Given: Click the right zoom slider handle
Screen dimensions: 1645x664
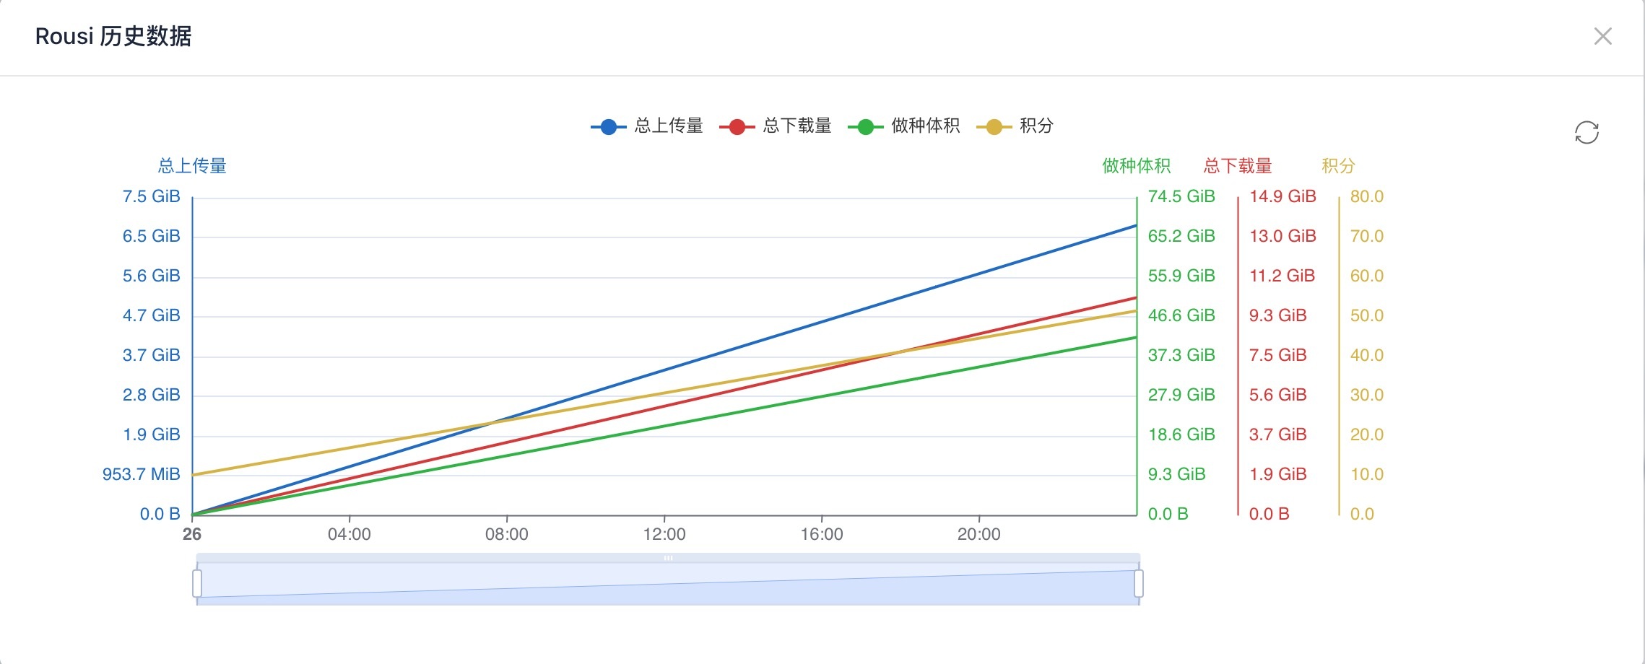Looking at the screenshot, I should (1139, 583).
